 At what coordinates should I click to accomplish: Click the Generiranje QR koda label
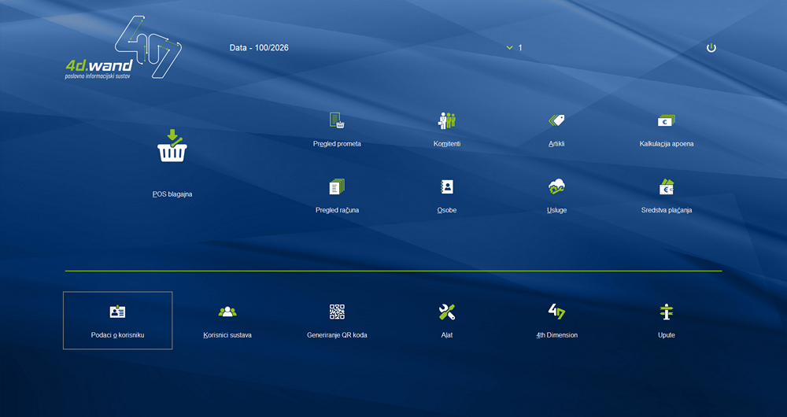coord(337,335)
